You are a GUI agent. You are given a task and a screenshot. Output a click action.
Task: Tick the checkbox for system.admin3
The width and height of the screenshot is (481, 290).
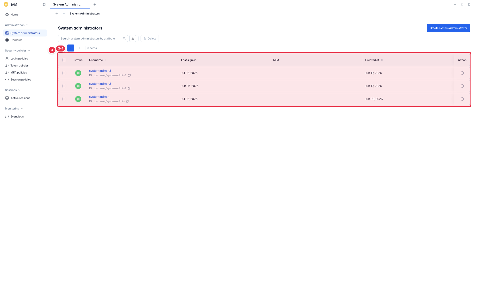64,73
